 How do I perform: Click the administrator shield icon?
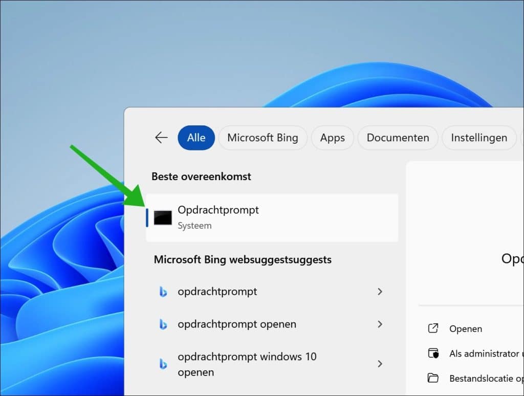coord(433,353)
